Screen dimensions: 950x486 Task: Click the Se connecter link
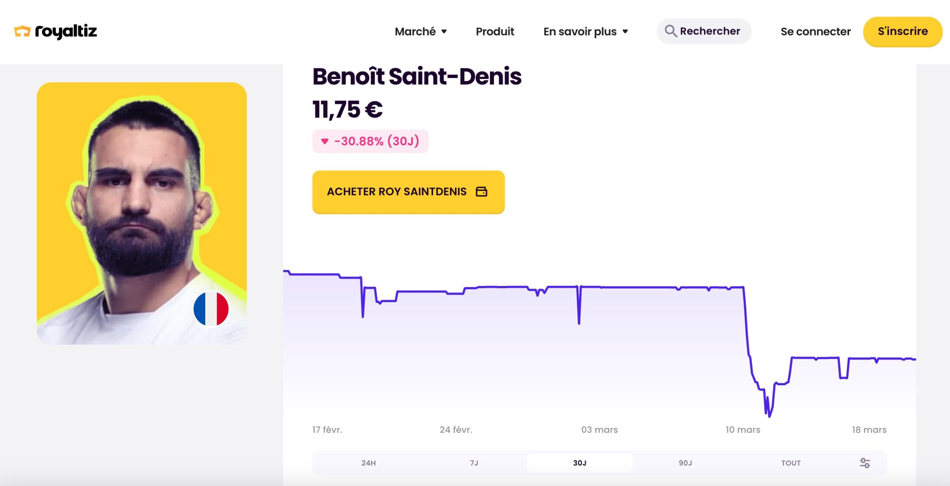815,32
